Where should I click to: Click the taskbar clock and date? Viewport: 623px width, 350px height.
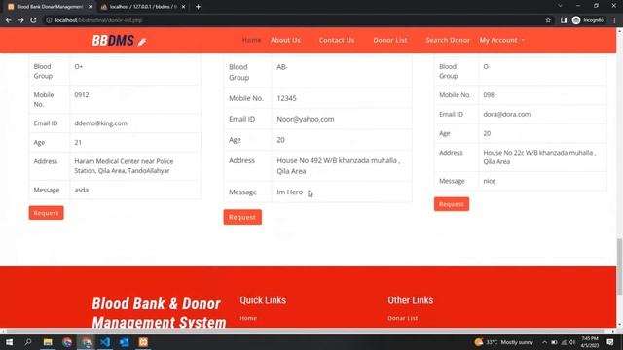coord(589,342)
